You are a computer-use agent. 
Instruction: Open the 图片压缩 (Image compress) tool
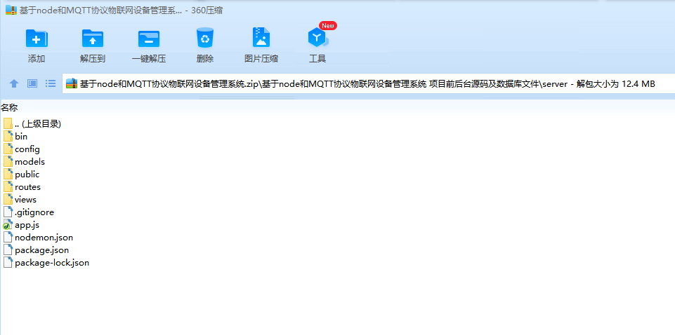(x=261, y=37)
